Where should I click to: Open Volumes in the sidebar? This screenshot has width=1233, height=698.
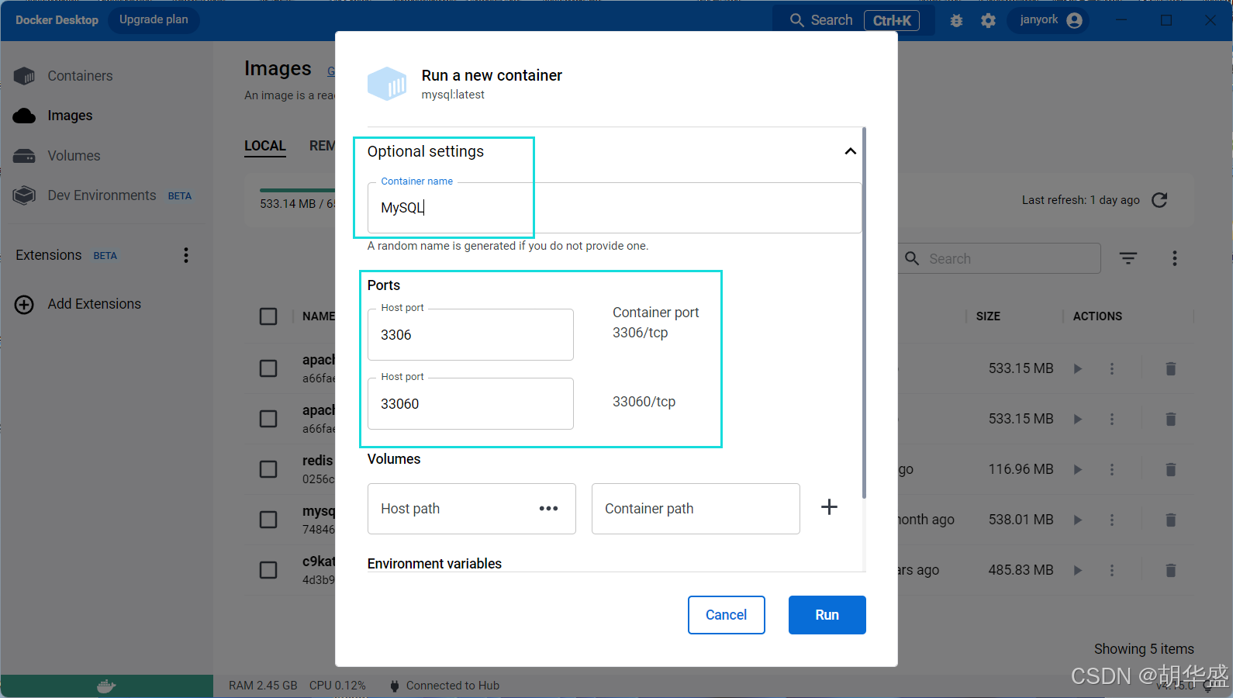pos(74,156)
